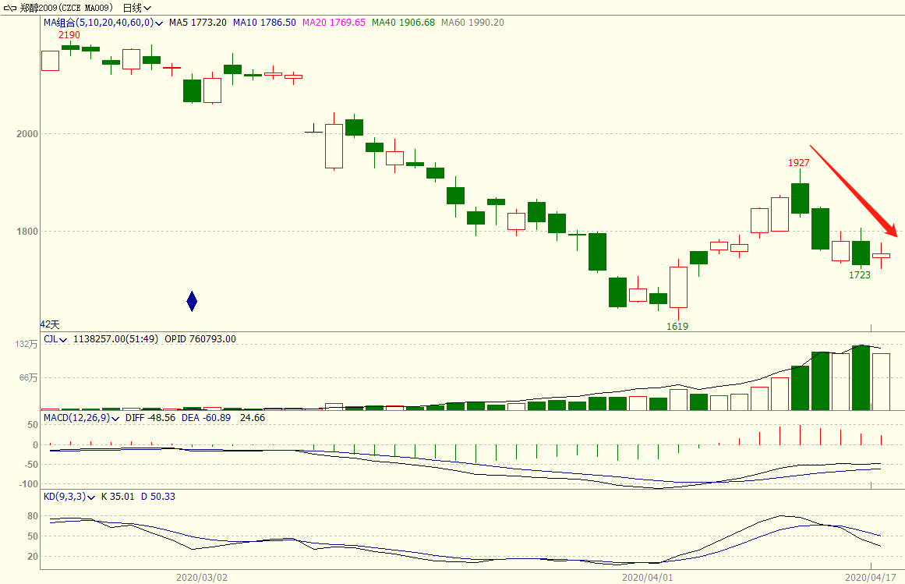Click the 郑醇2009(CZCE MA009) contract title
Image resolution: width=905 pixels, height=584 pixels.
tap(72, 8)
